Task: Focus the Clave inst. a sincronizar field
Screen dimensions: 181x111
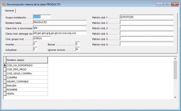Action: (60, 28)
